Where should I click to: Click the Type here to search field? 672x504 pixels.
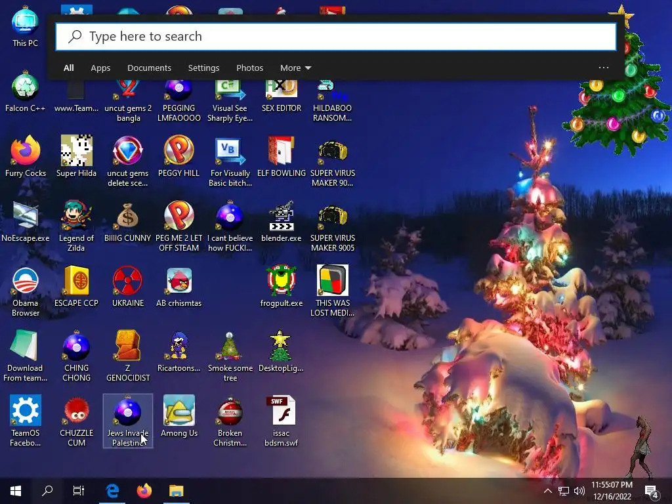(x=336, y=37)
